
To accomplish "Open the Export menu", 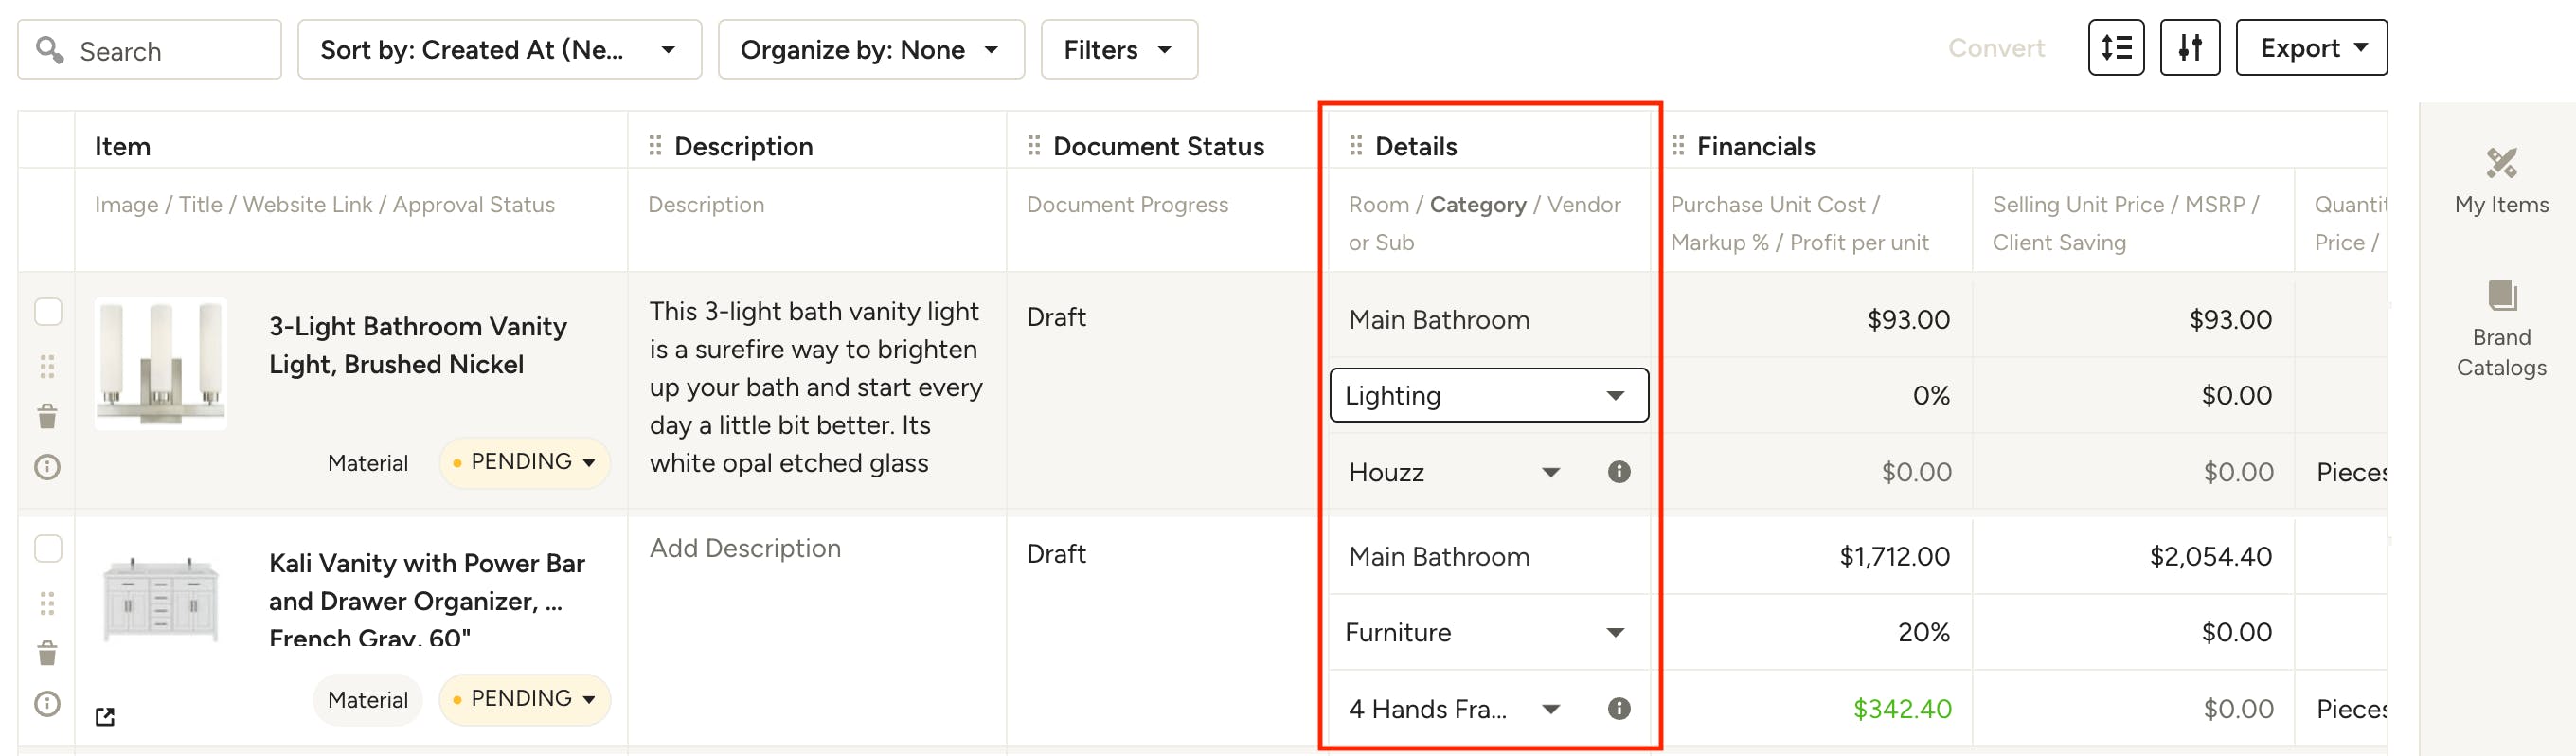I will 2310,48.
